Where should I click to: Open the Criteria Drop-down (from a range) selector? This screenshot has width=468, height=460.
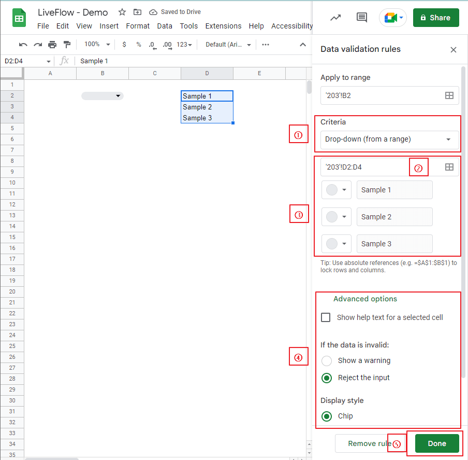(x=389, y=140)
